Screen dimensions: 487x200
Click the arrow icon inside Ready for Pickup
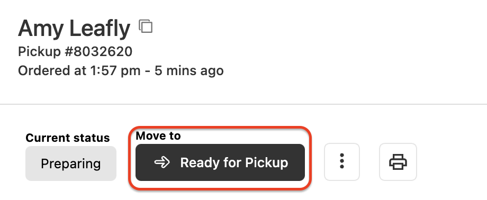162,162
